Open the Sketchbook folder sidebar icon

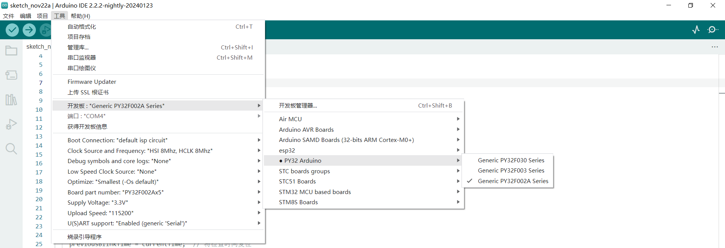pyautogui.click(x=11, y=51)
